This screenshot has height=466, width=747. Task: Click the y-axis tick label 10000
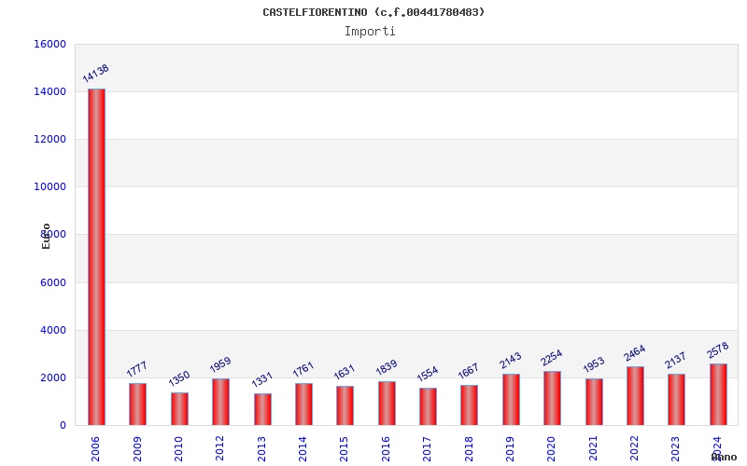(50, 187)
